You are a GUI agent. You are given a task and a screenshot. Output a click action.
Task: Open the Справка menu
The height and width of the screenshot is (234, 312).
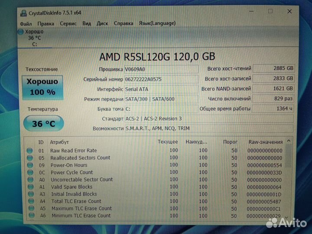click(123, 23)
